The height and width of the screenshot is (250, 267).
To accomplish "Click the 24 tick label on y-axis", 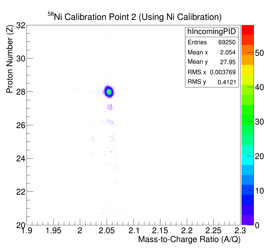I will pyautogui.click(x=21, y=158).
